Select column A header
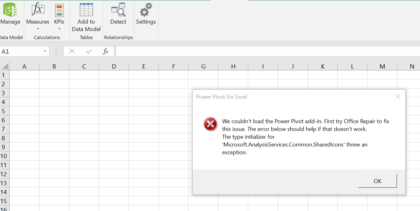Image resolution: width=420 pixels, height=211 pixels. click(x=24, y=66)
